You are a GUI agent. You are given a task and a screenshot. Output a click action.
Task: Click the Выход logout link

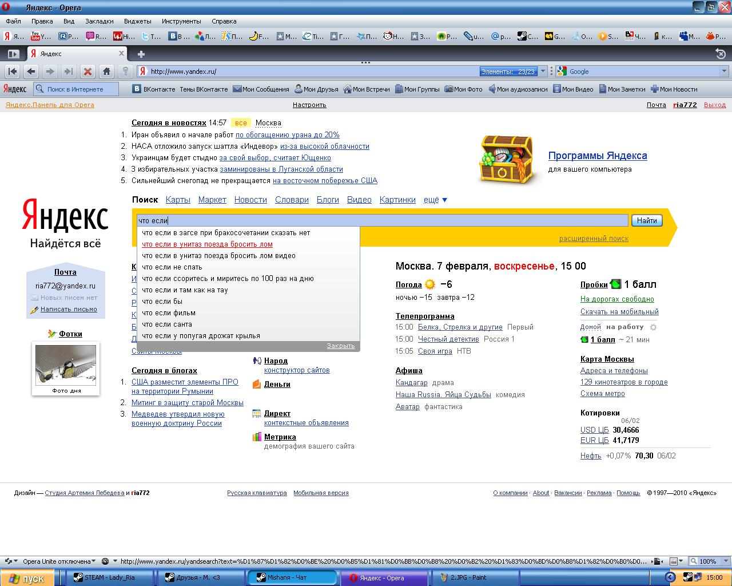click(715, 105)
